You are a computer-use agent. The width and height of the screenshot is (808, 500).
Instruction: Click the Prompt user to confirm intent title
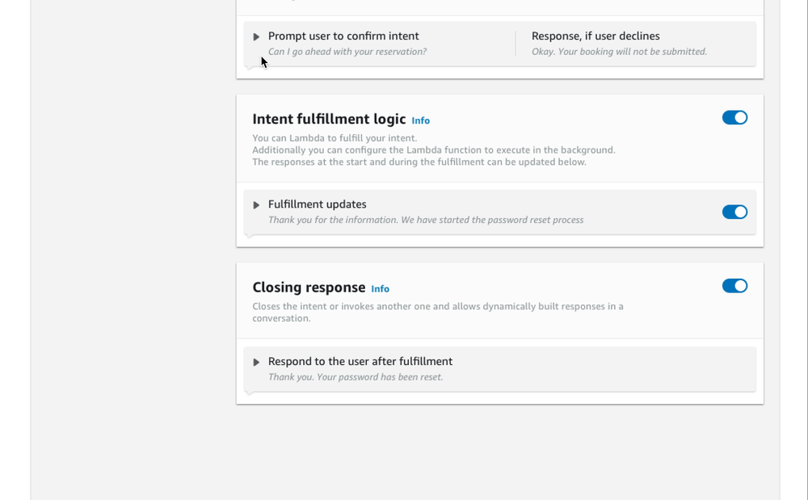click(x=343, y=36)
